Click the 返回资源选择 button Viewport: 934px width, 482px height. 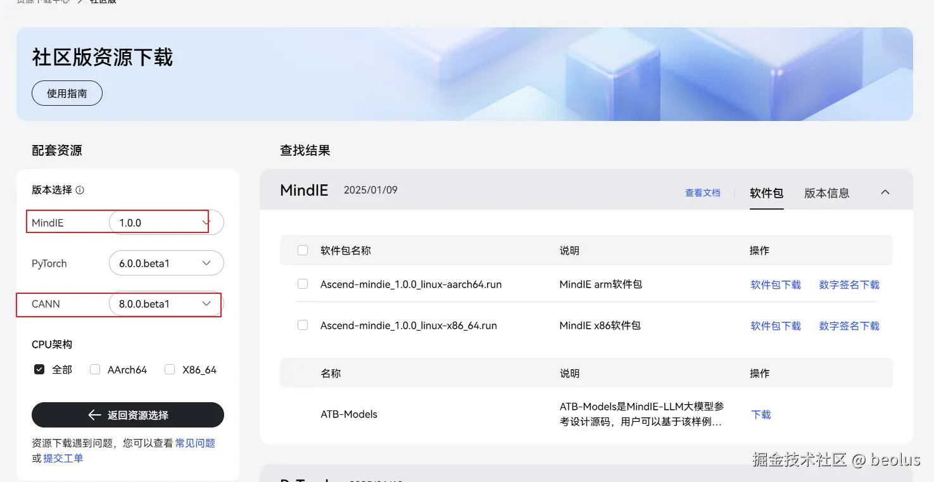click(128, 415)
